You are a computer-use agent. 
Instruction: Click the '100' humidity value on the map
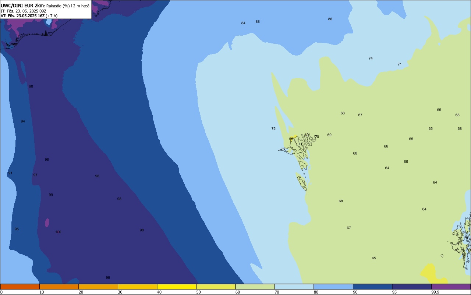[x=58, y=232]
